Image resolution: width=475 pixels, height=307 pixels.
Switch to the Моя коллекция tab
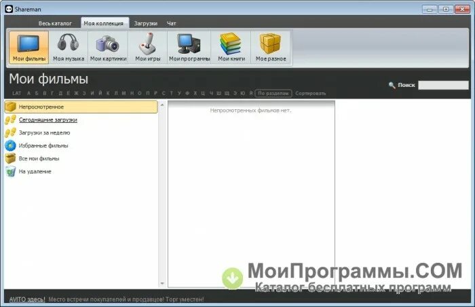click(x=104, y=23)
